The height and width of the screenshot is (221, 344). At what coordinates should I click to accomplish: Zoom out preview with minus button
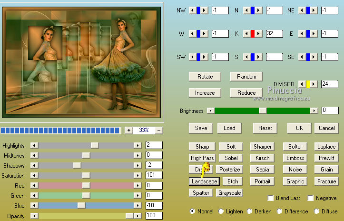159,131
